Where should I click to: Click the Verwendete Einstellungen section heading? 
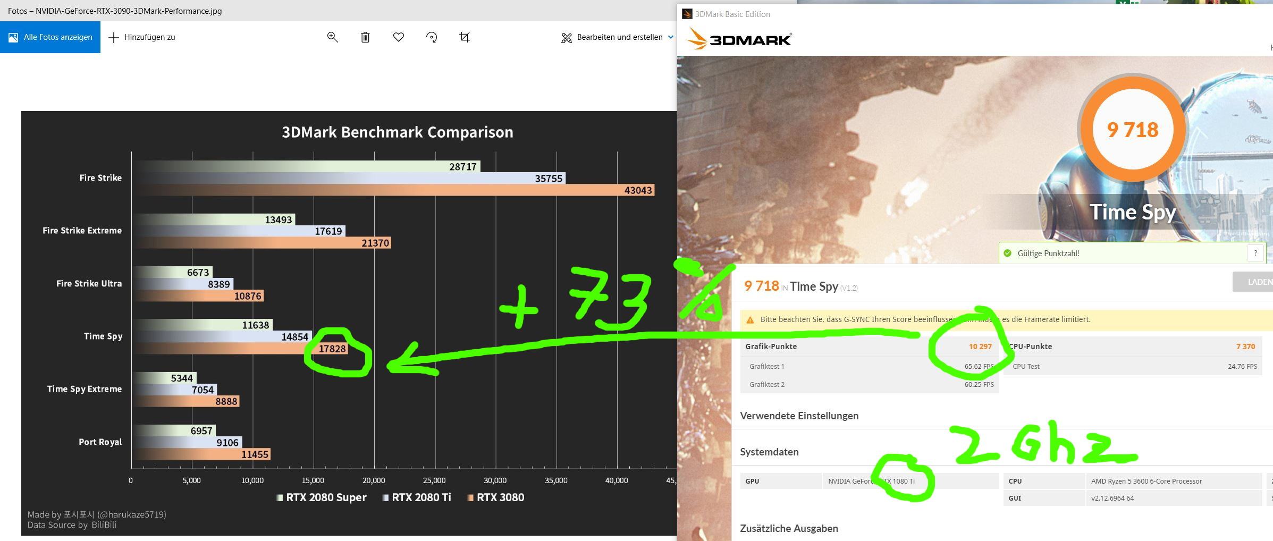pyautogui.click(x=799, y=416)
